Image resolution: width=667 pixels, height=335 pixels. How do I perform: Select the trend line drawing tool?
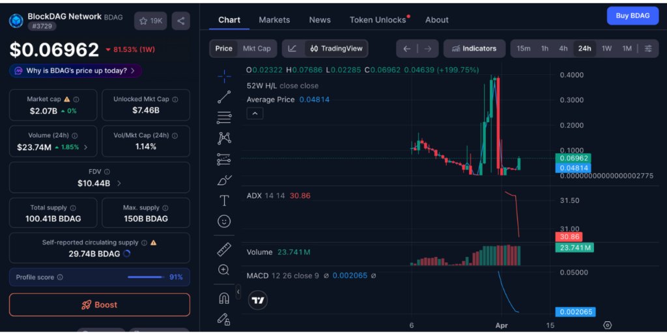pyautogui.click(x=224, y=97)
